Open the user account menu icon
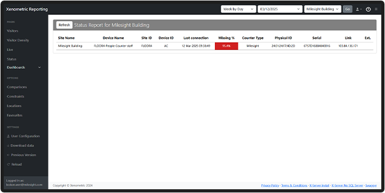385x193 pixels. [x=358, y=9]
